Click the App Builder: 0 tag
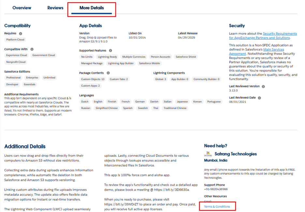 [x=180, y=79]
